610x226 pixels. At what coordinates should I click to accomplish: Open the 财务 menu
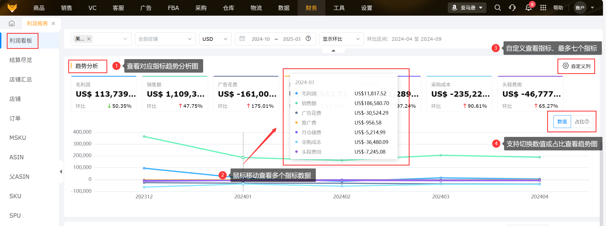click(x=312, y=8)
